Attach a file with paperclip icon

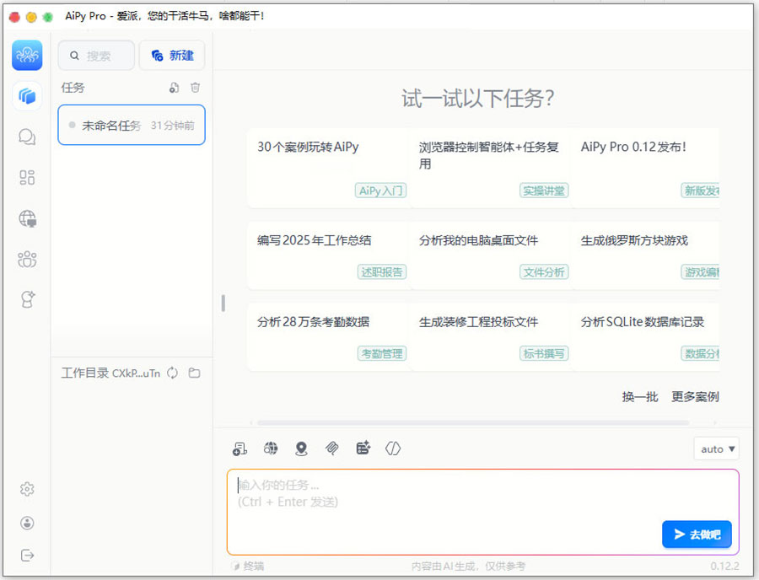(332, 448)
